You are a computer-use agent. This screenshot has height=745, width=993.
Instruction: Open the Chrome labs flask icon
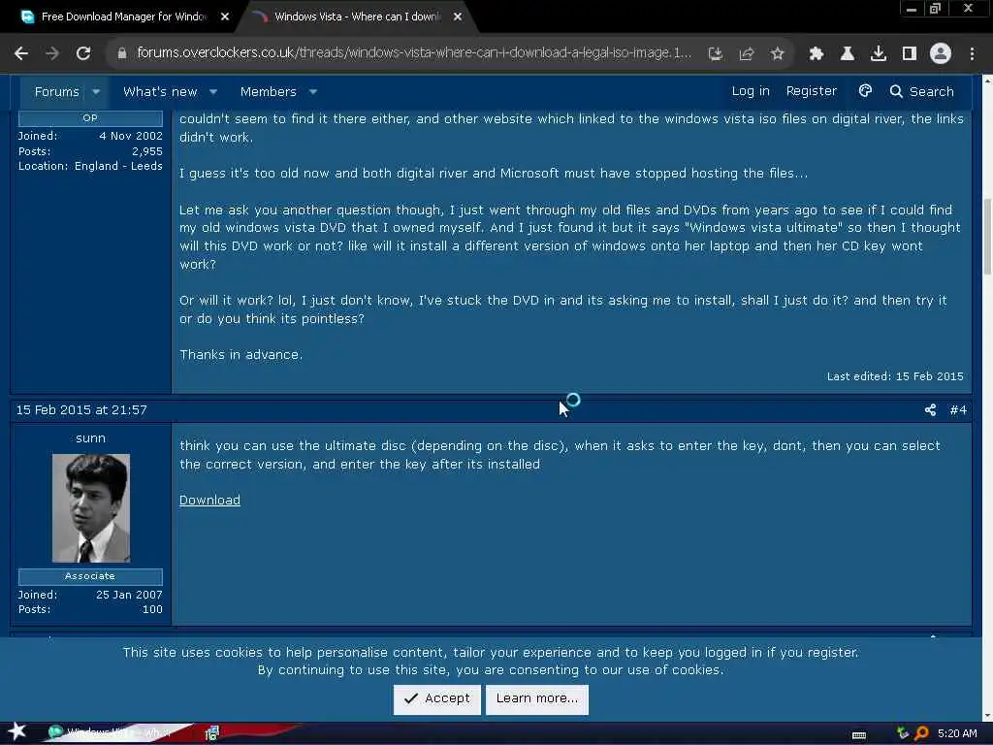pyautogui.click(x=848, y=54)
